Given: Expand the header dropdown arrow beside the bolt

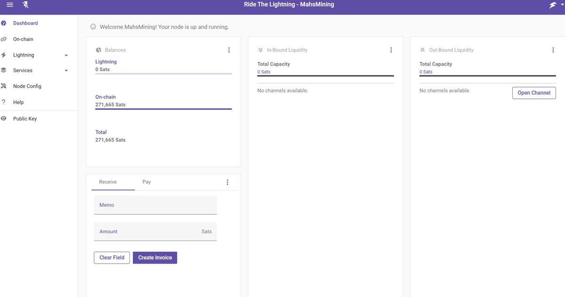Looking at the screenshot, I should (x=562, y=4).
